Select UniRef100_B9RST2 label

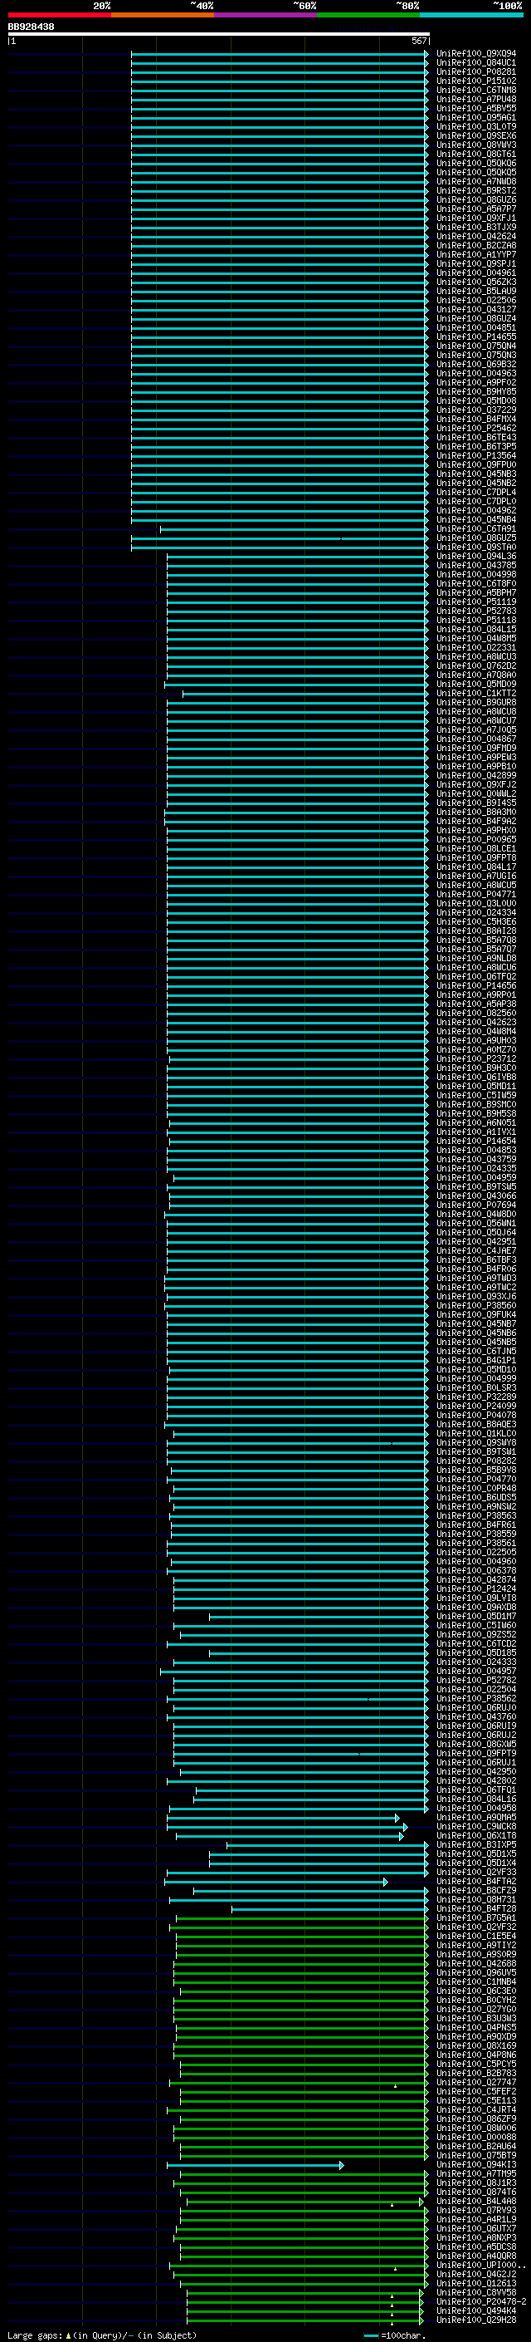475,191
